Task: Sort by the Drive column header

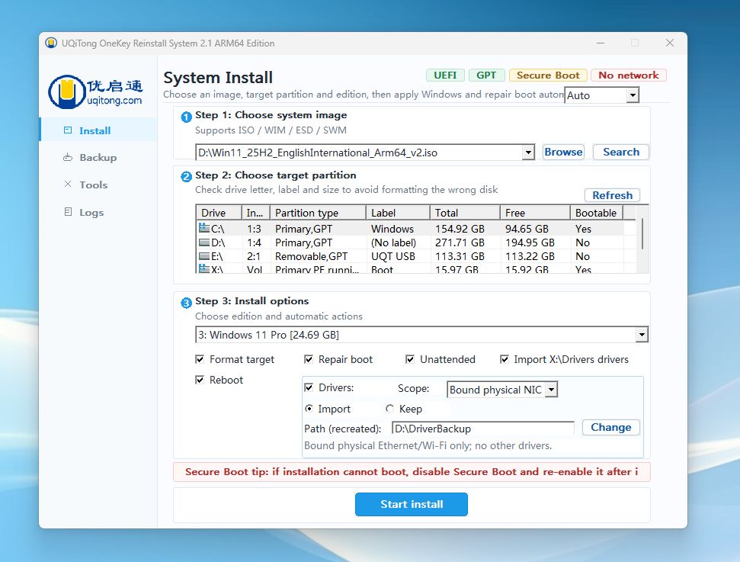Action: 218,213
